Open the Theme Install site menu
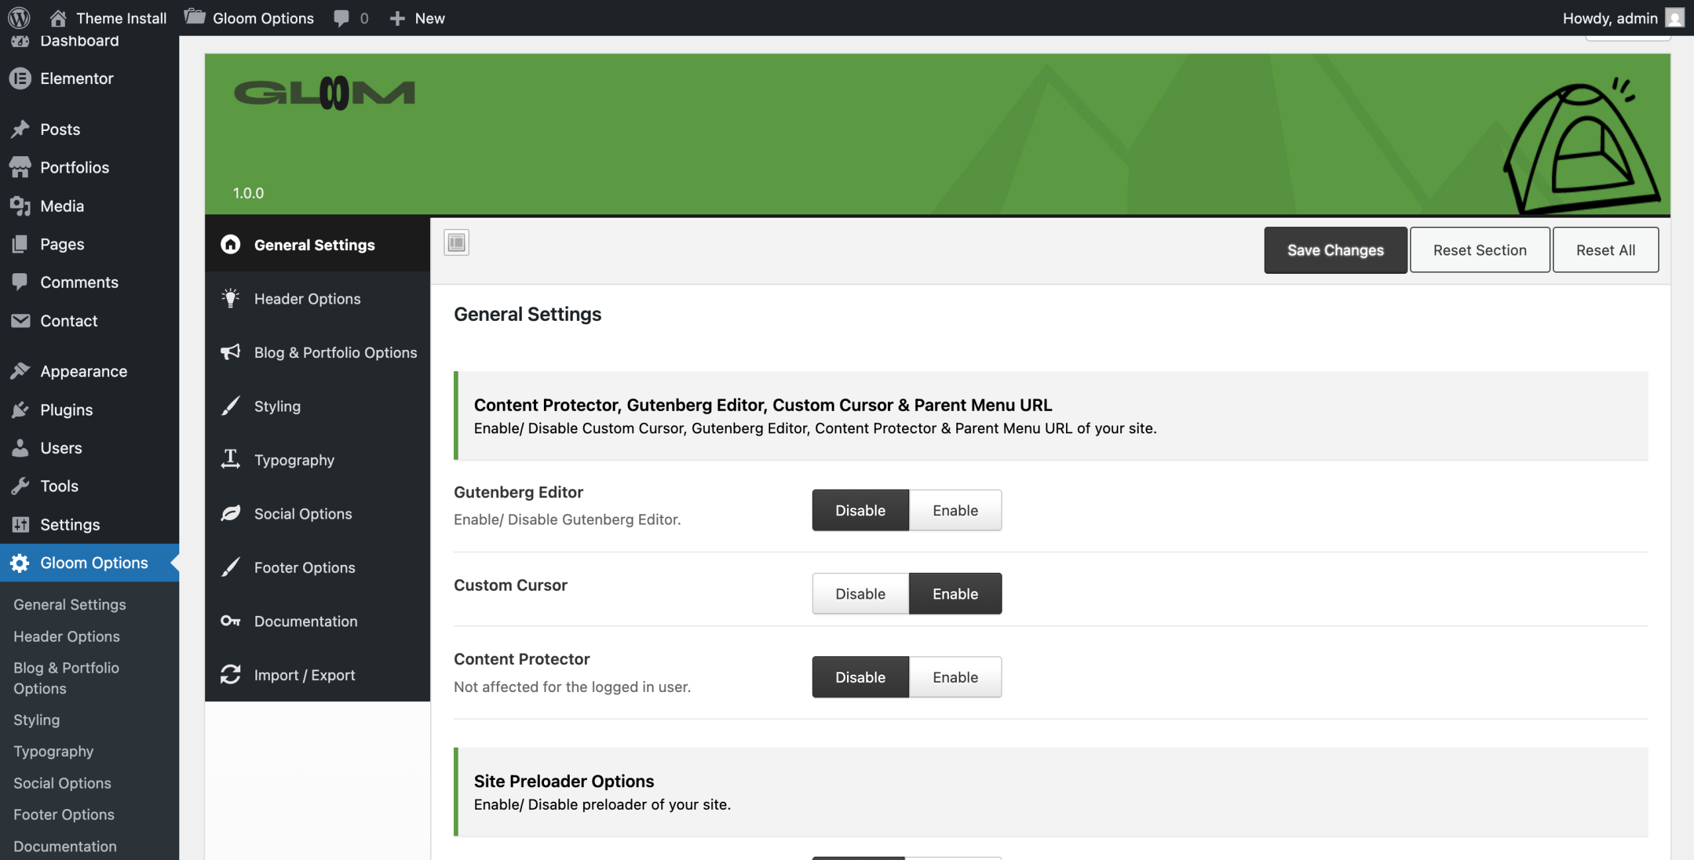Viewport: 1694px width, 860px height. tap(109, 18)
